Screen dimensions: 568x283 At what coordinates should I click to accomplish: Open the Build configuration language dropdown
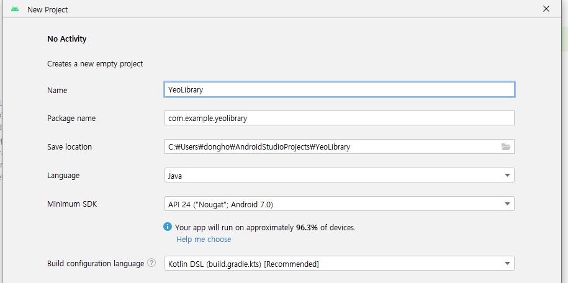(x=340, y=263)
